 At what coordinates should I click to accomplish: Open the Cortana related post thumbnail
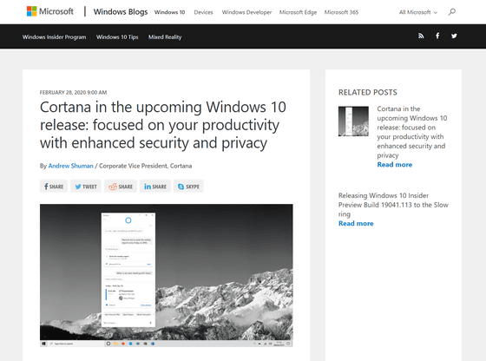click(353, 121)
